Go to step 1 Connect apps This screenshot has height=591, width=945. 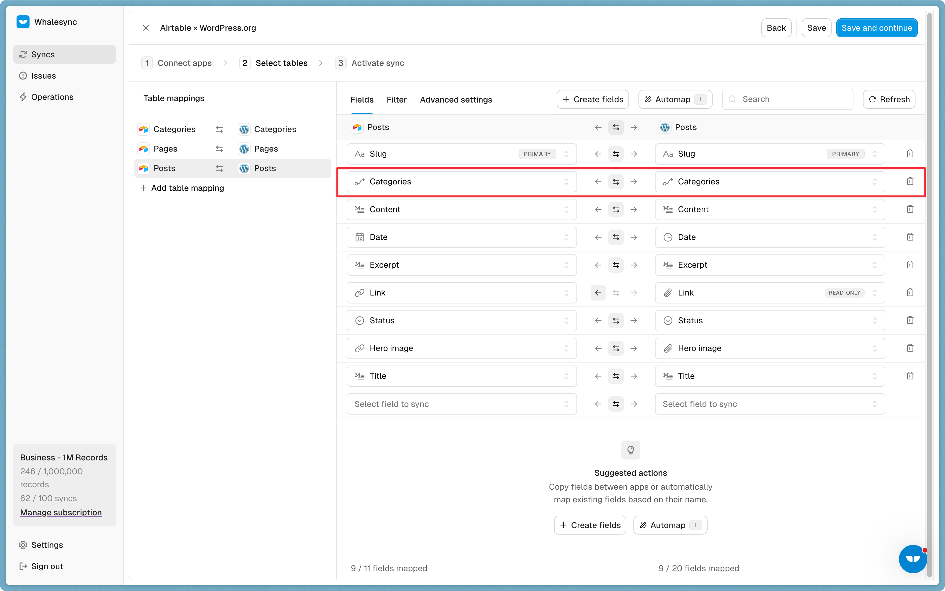click(x=177, y=63)
